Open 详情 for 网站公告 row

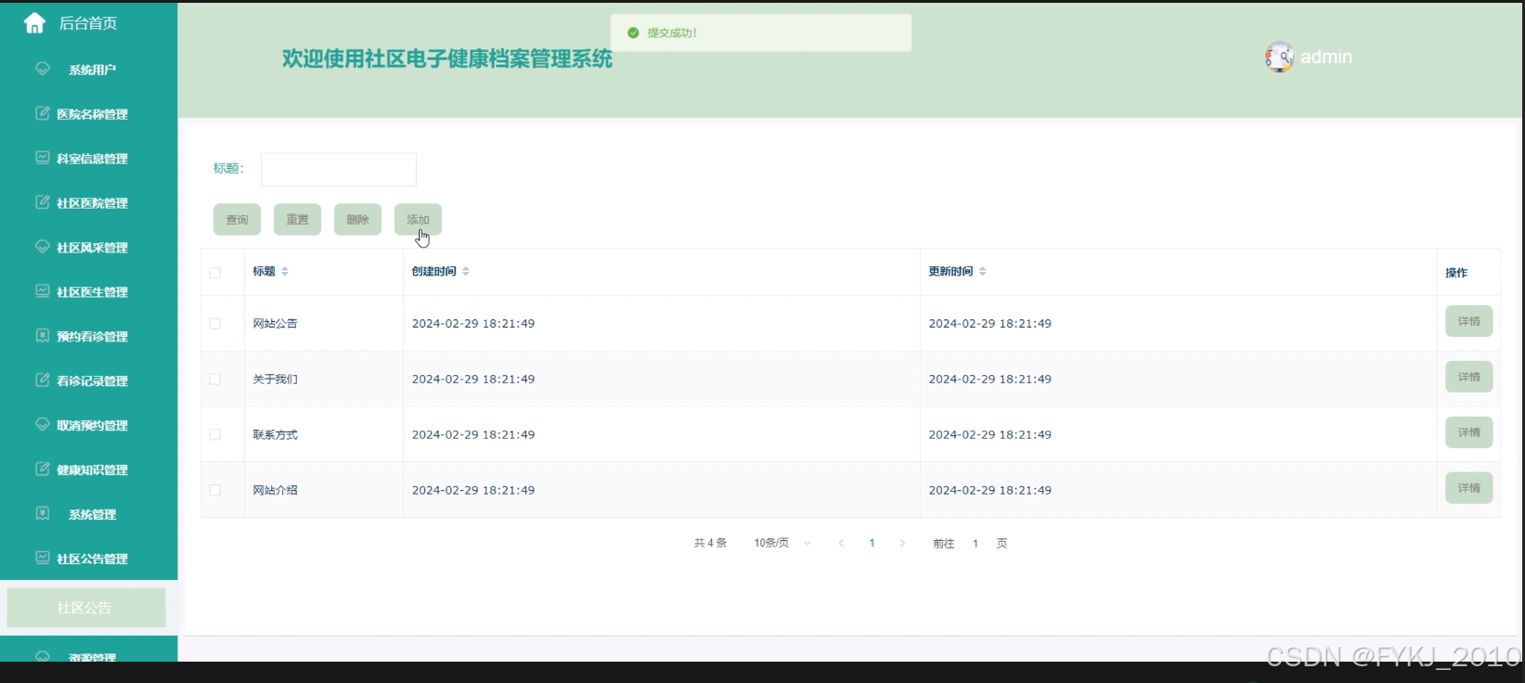tap(1468, 321)
